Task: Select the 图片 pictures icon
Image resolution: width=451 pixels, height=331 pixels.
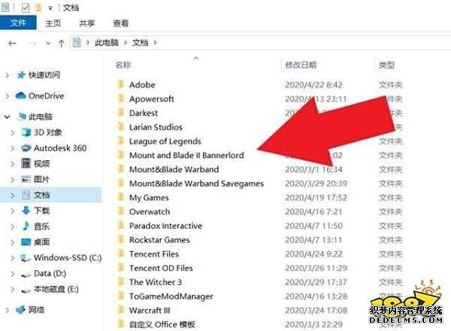Action: (26, 179)
